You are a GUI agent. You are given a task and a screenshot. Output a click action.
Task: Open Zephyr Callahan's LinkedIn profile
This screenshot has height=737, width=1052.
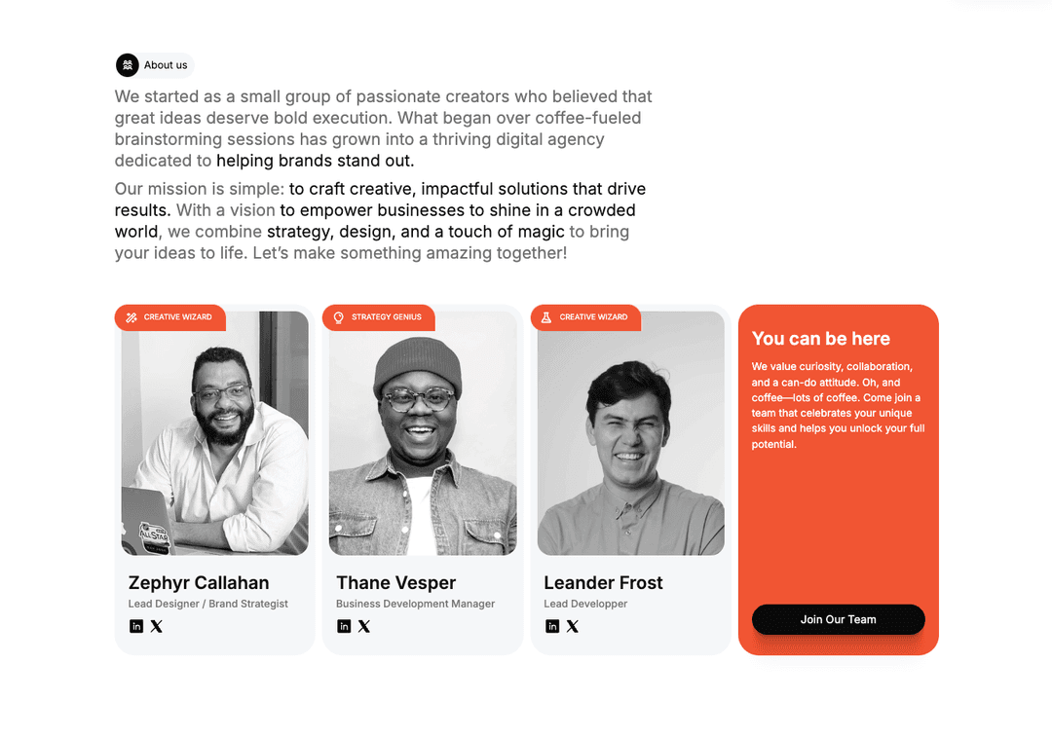(x=136, y=626)
